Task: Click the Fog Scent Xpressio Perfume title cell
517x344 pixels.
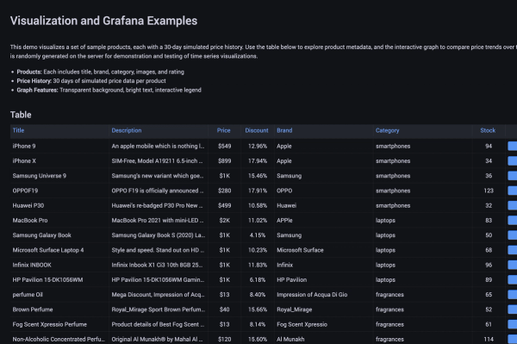Action: point(59,324)
